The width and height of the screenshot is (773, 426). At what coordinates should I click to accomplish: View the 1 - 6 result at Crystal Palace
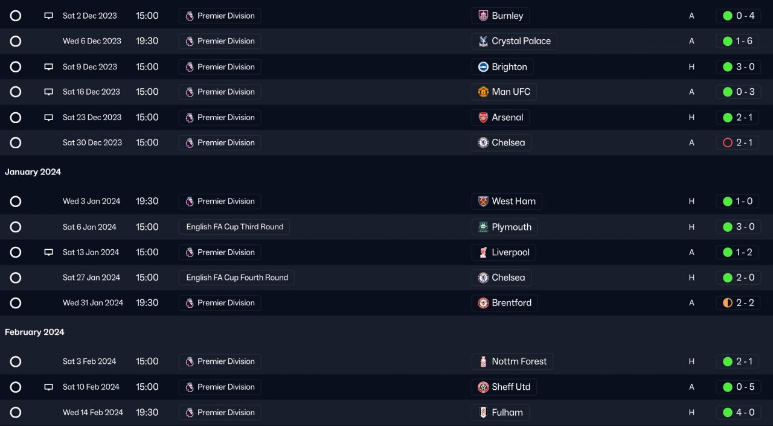click(x=737, y=41)
